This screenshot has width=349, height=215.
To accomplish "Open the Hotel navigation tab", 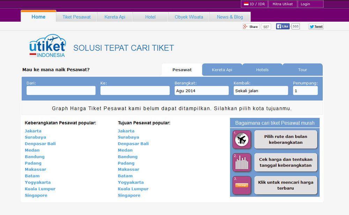I will coord(150,17).
